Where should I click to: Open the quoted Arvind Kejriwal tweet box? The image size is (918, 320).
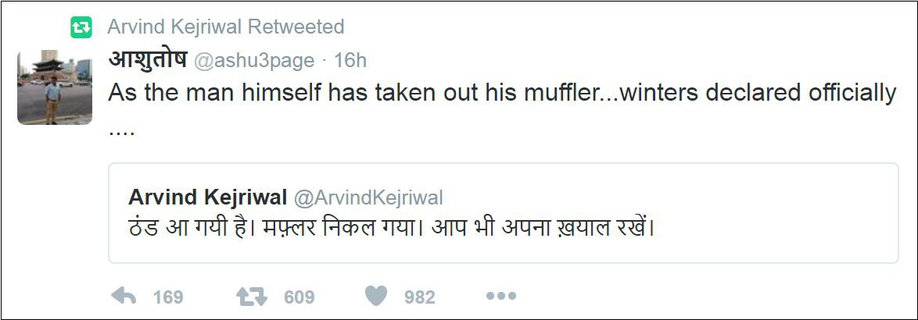pyautogui.click(x=504, y=213)
